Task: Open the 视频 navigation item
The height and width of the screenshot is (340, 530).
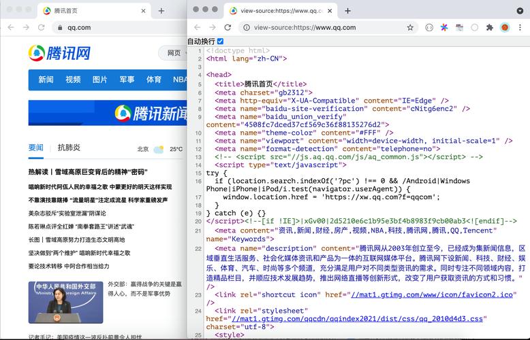Action: (73, 80)
